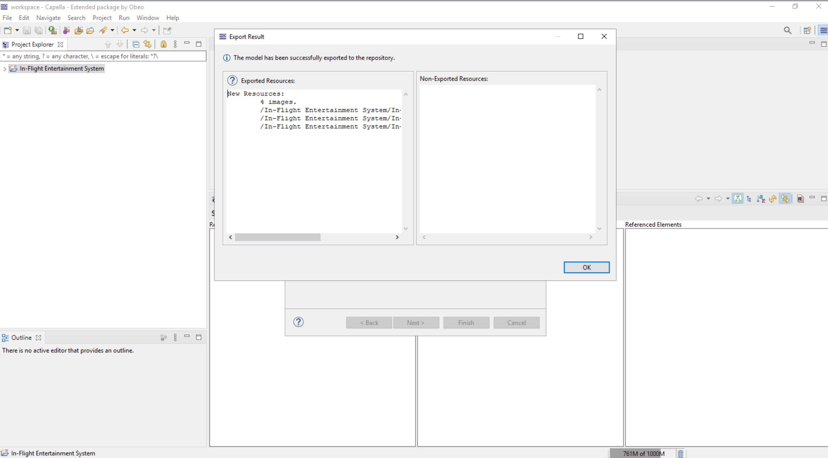Click the Cancel button in wizard
Viewport: 828px width, 458px height.
coord(516,323)
